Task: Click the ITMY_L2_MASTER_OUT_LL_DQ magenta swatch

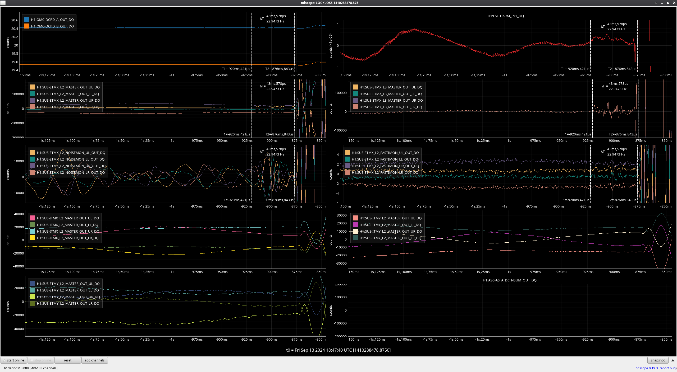Action: pyautogui.click(x=355, y=225)
